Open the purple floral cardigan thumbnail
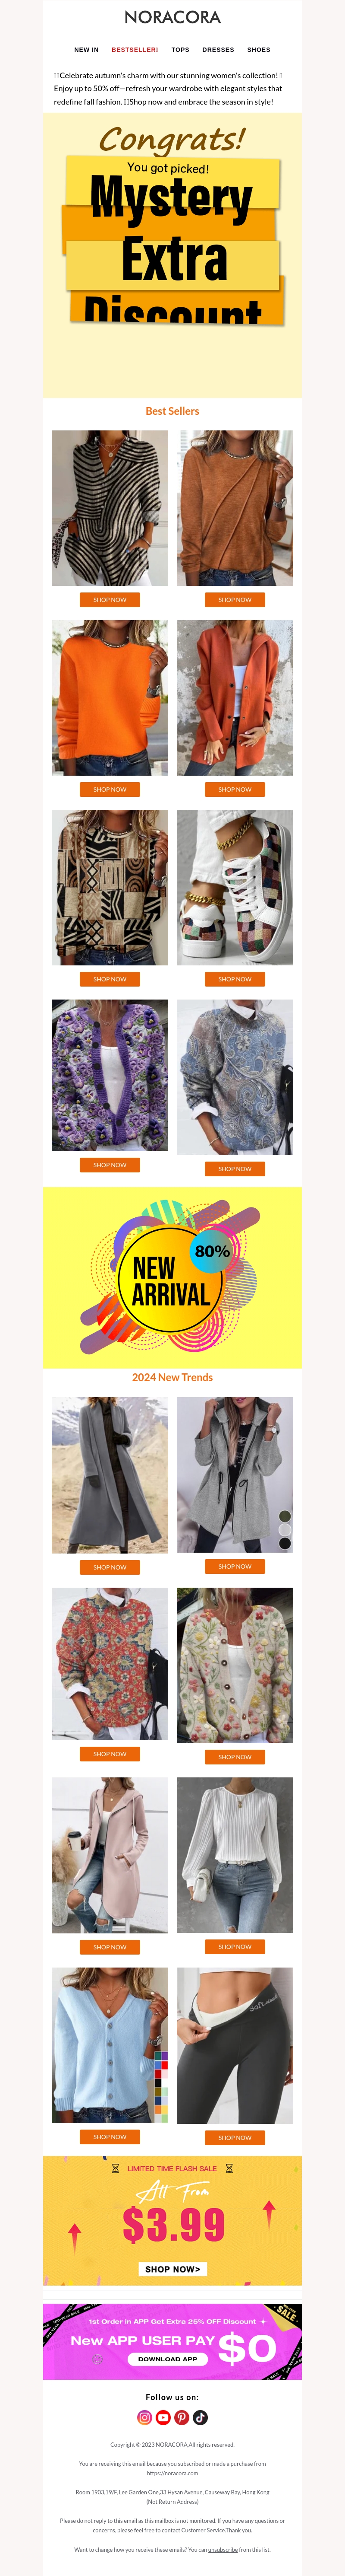345x2576 pixels. click(110, 1075)
